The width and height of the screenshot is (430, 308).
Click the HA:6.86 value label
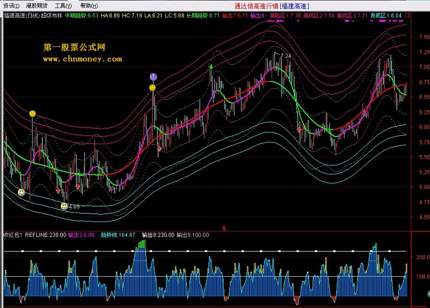(x=110, y=15)
